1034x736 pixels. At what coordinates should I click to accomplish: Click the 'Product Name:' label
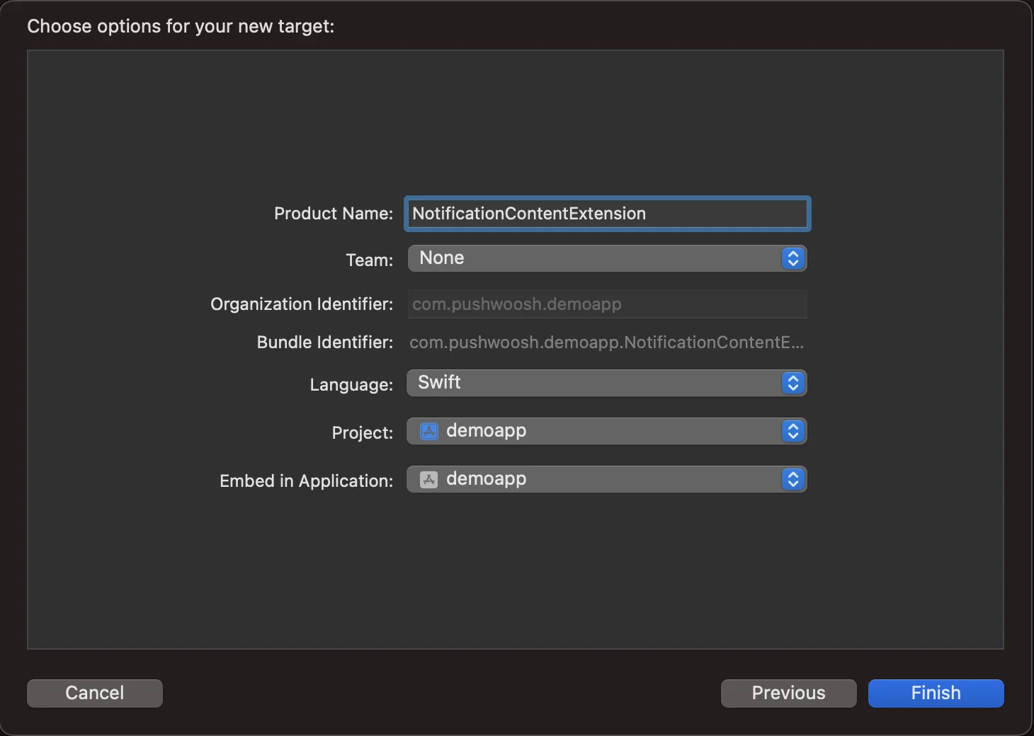point(334,214)
